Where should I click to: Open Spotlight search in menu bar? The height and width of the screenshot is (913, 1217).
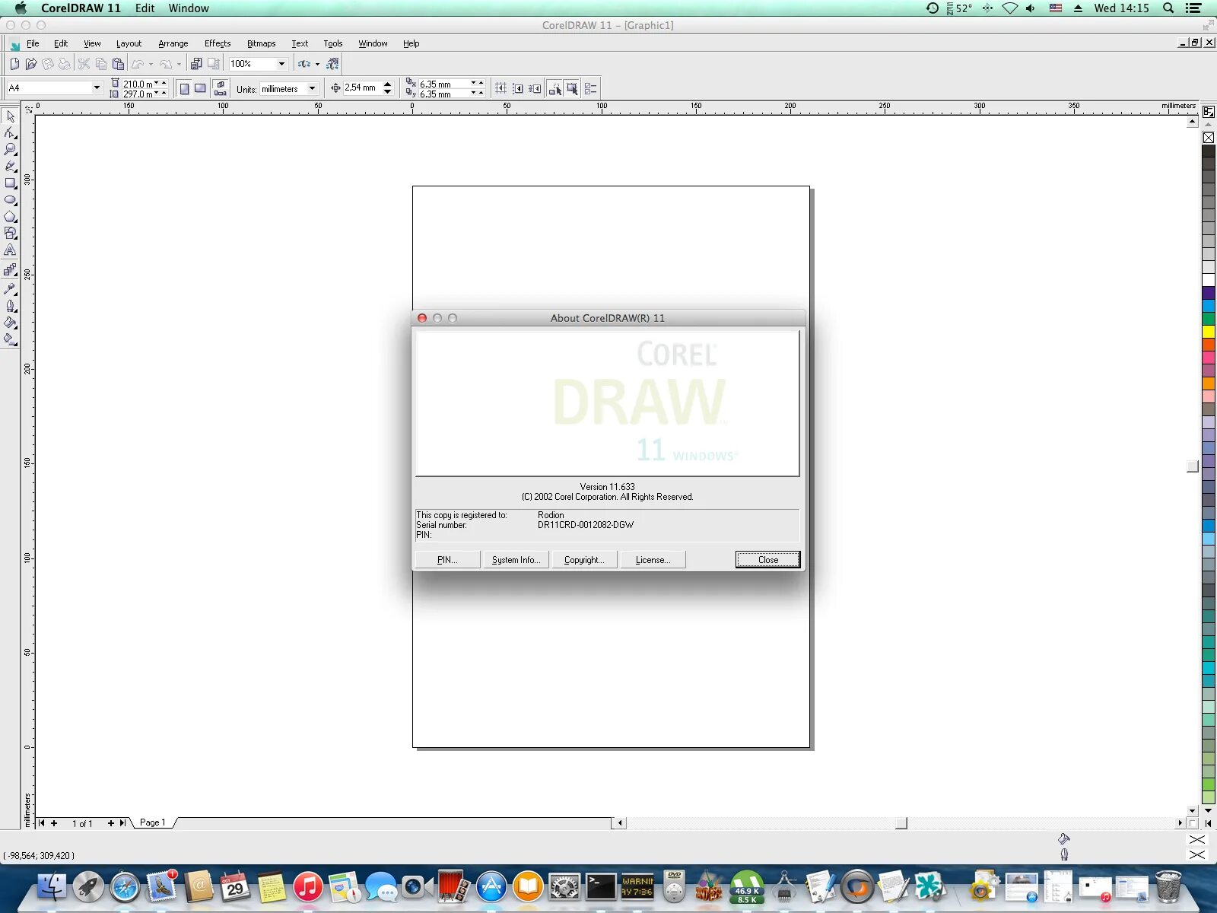pos(1168,8)
